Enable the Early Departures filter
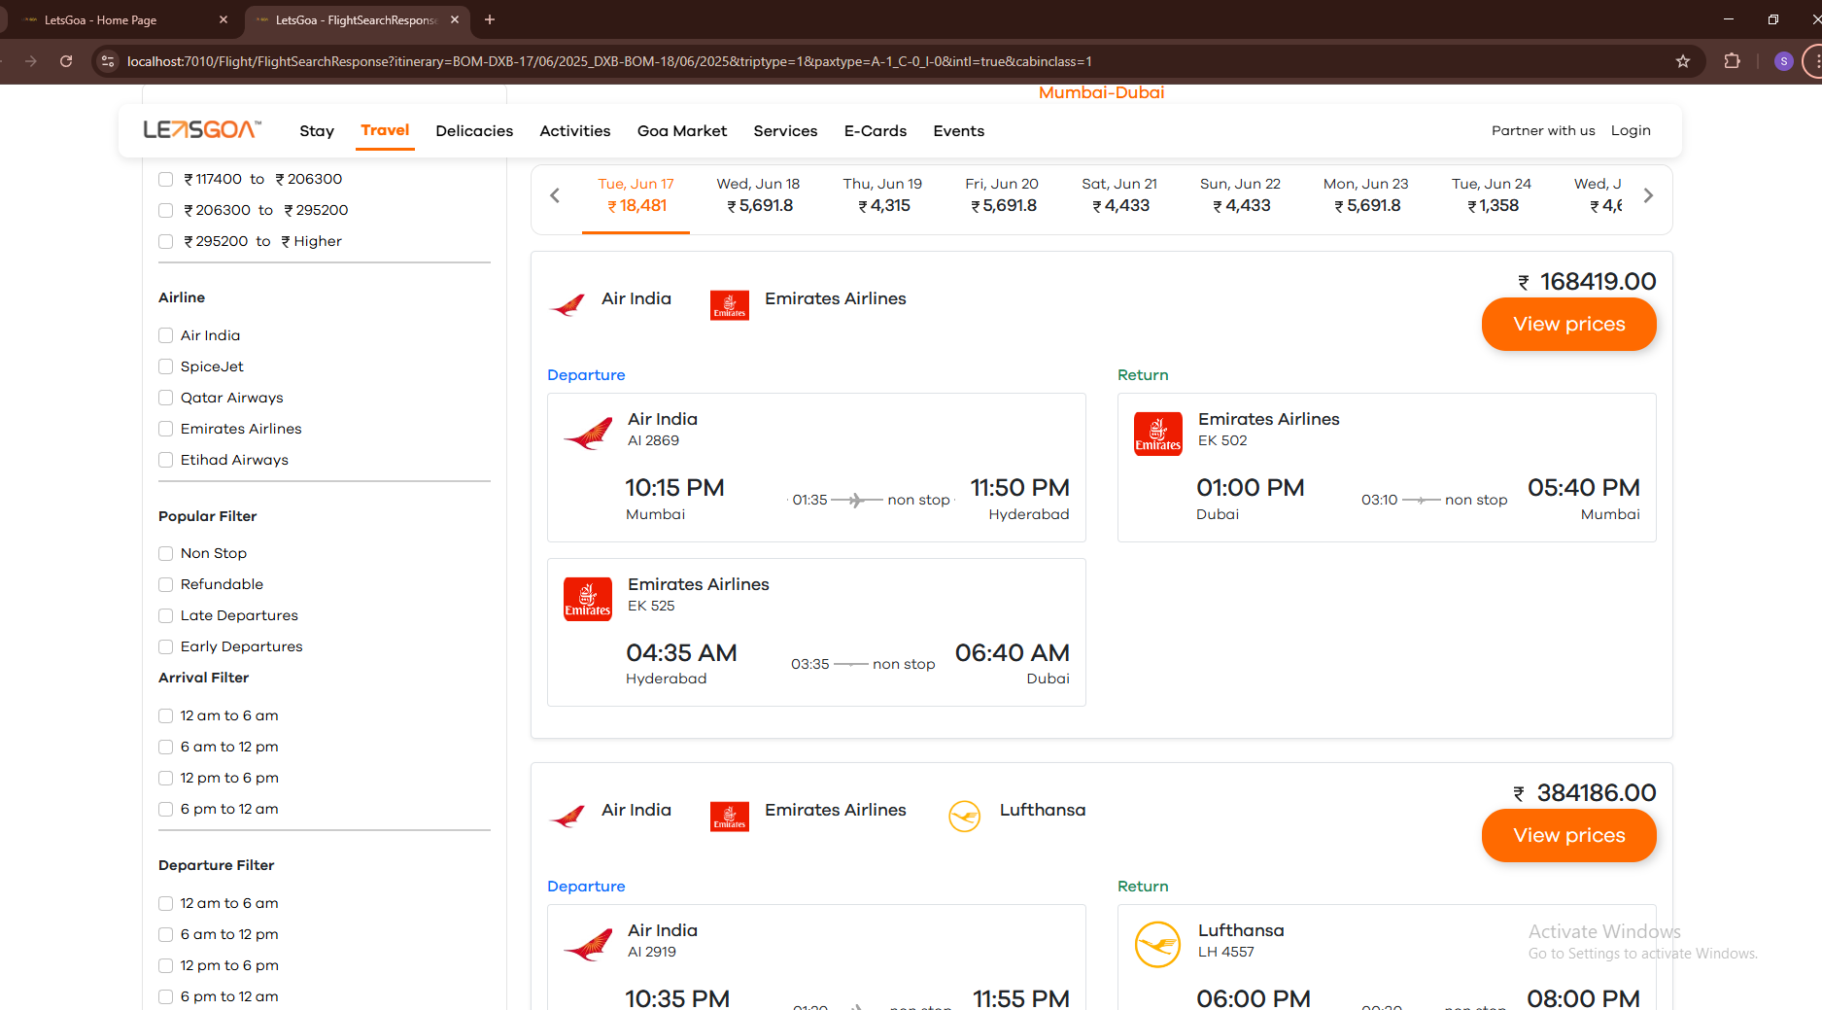The image size is (1822, 1010). point(165,647)
